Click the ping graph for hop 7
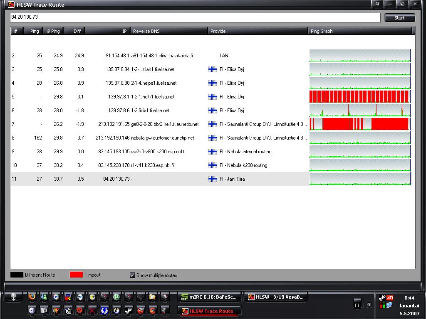This screenshot has width=426, height=319. [x=360, y=124]
